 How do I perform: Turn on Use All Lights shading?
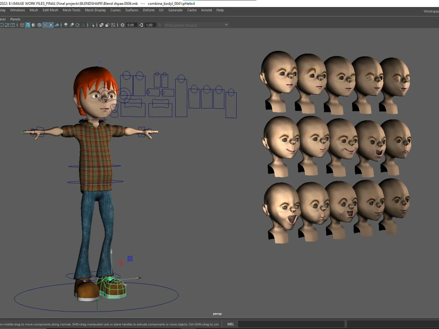point(50,25)
